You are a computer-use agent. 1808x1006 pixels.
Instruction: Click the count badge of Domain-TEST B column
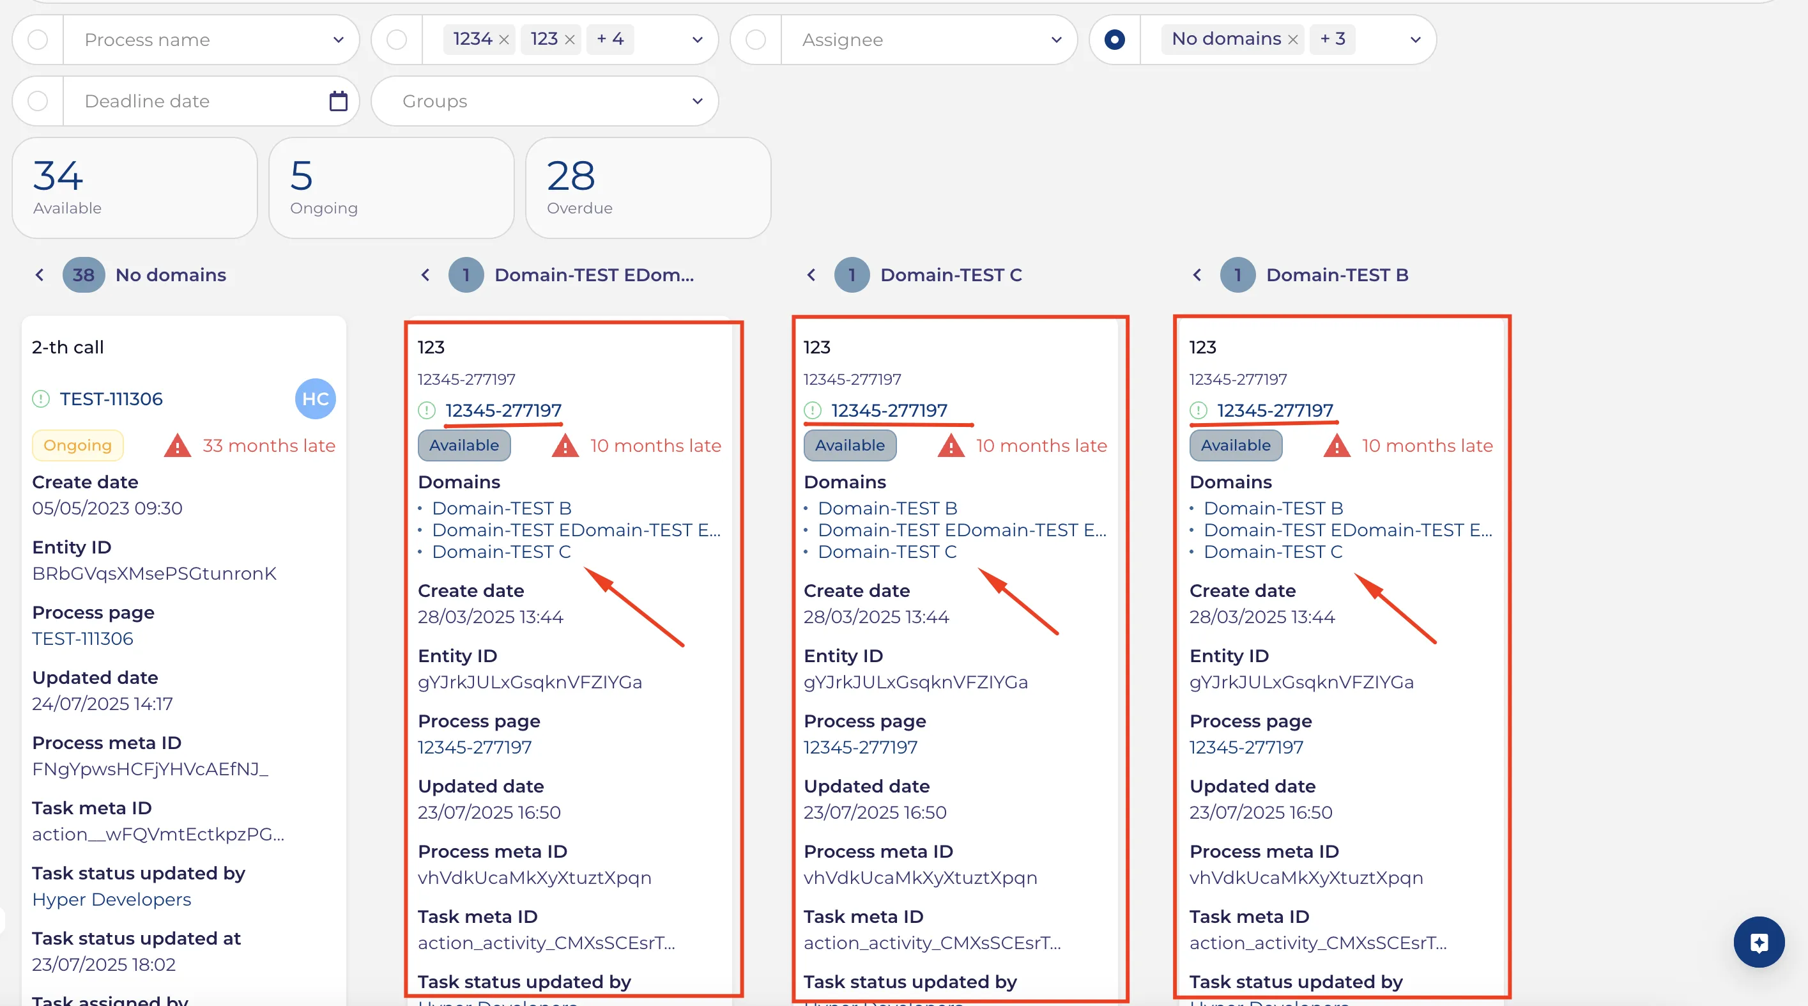coord(1237,274)
